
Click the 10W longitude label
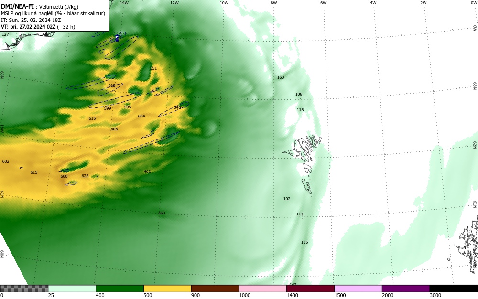[x=224, y=3]
